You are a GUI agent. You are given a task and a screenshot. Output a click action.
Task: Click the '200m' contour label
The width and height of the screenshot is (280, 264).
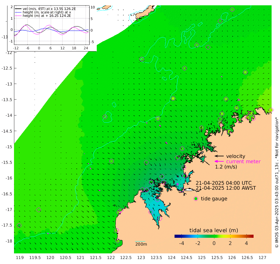pyautogui.click(x=141, y=244)
